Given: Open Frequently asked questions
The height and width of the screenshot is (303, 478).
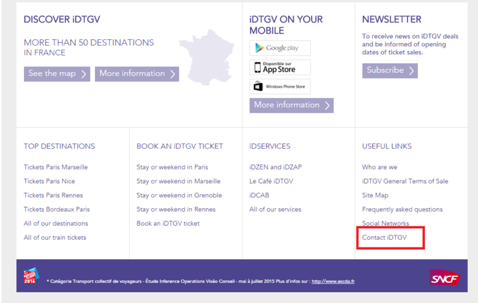Looking at the screenshot, I should [x=402, y=210].
